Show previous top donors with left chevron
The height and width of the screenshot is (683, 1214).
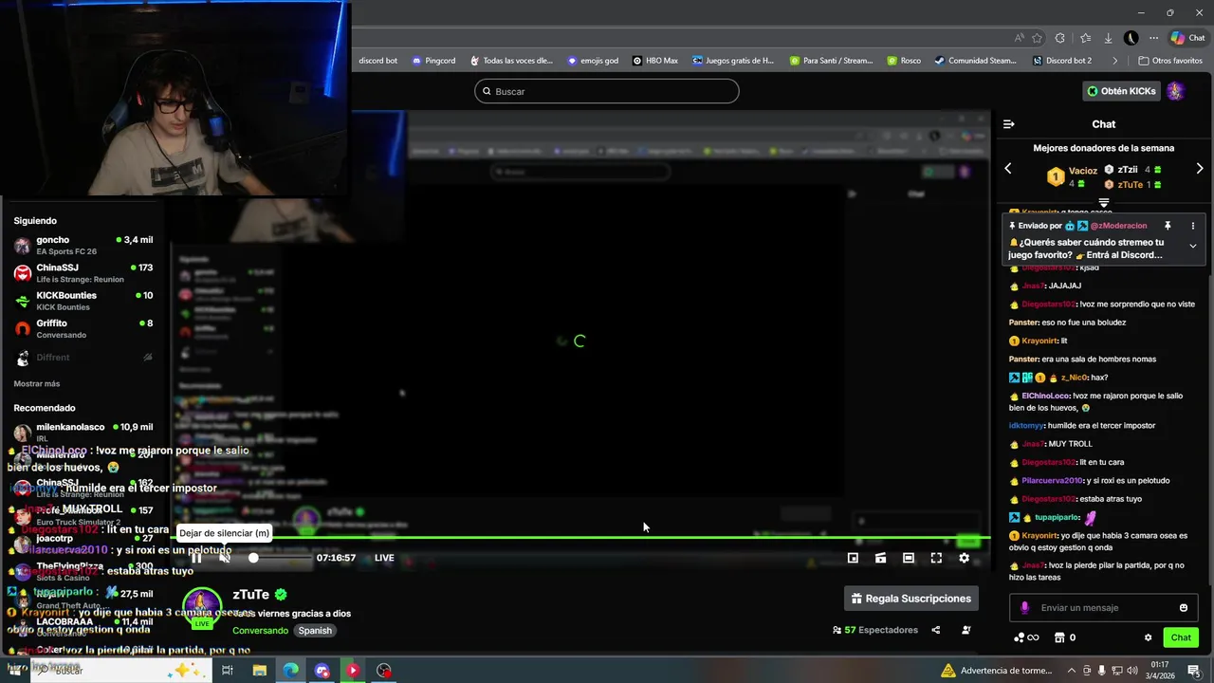(1008, 169)
